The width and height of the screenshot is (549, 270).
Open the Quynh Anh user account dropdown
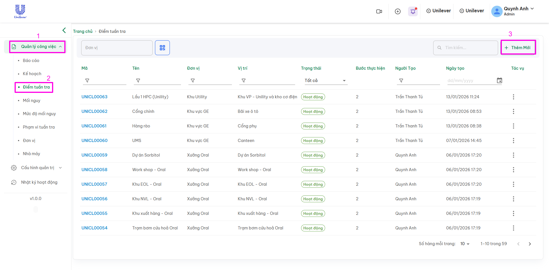513,11
